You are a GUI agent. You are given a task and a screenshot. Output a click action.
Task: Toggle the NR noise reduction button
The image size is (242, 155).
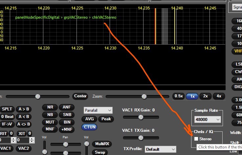click(50, 107)
